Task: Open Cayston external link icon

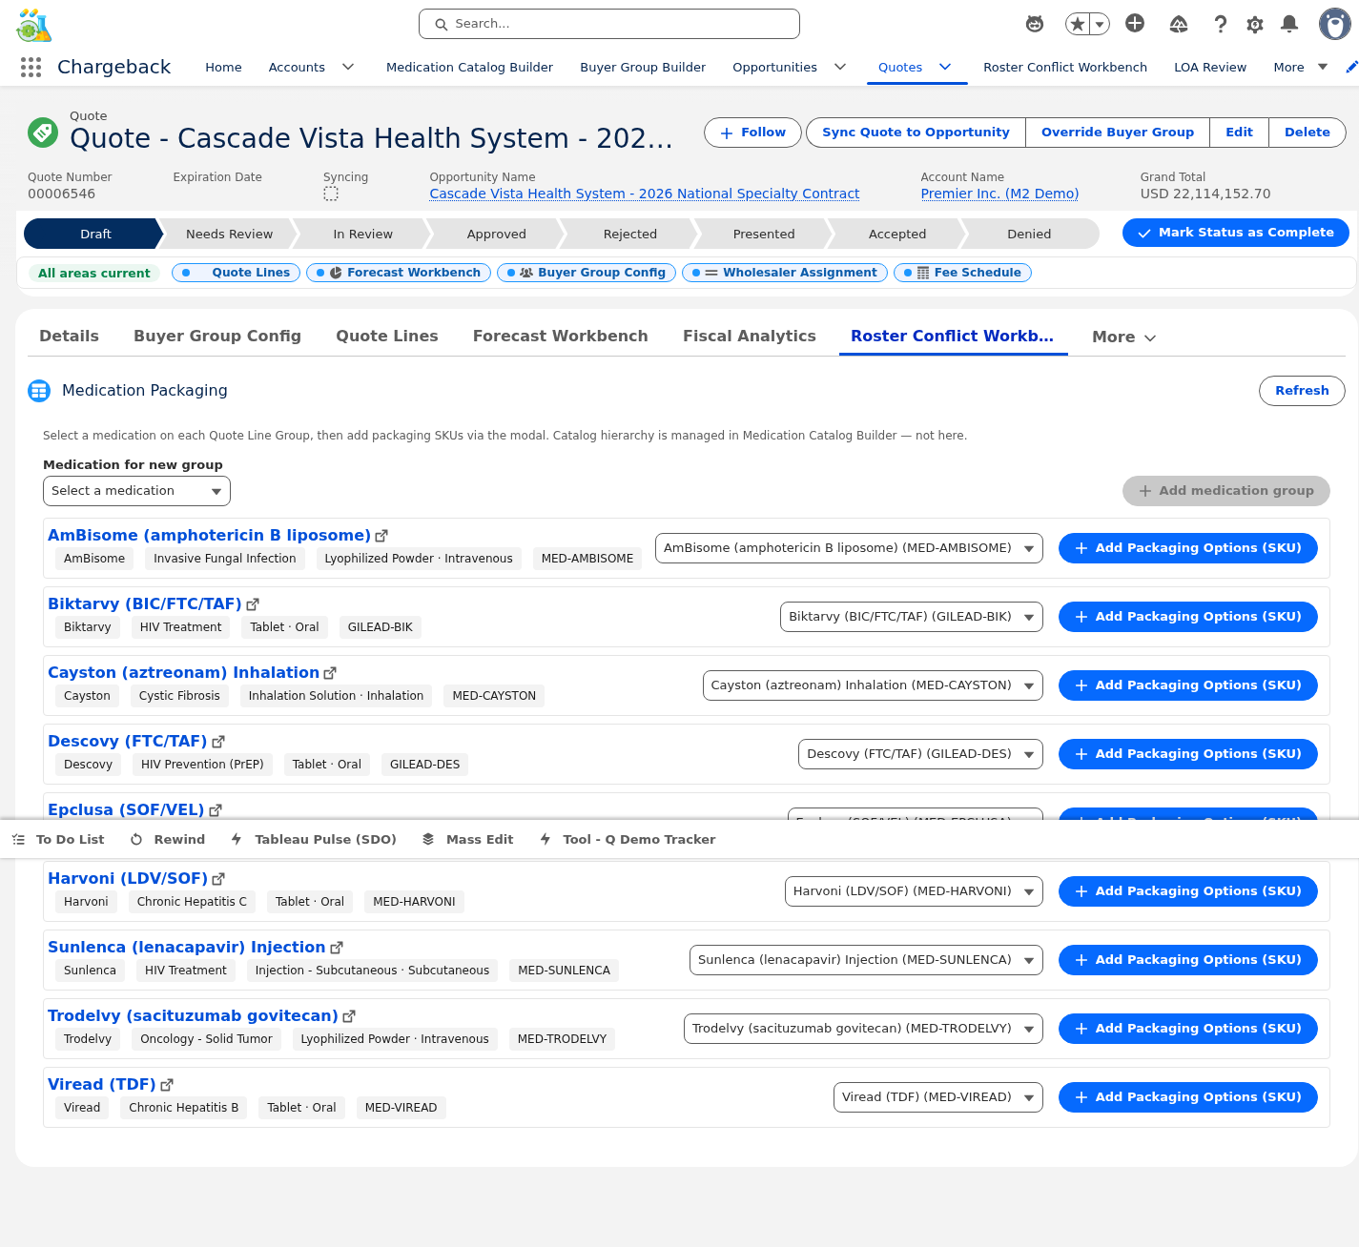Action: click(330, 674)
